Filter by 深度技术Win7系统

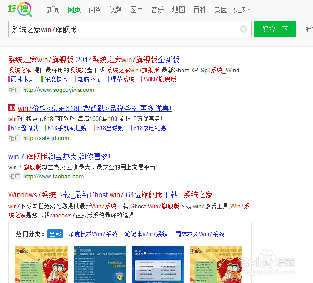pyautogui.click(x=93, y=234)
